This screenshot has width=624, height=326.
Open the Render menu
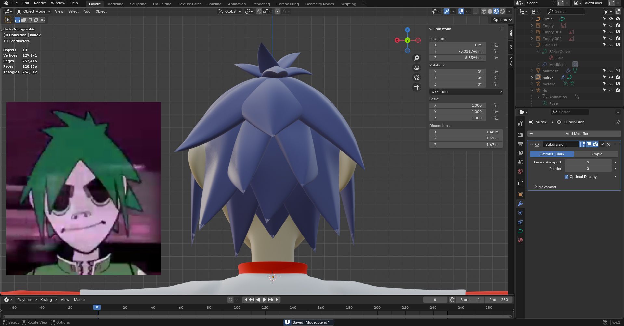pos(40,3)
